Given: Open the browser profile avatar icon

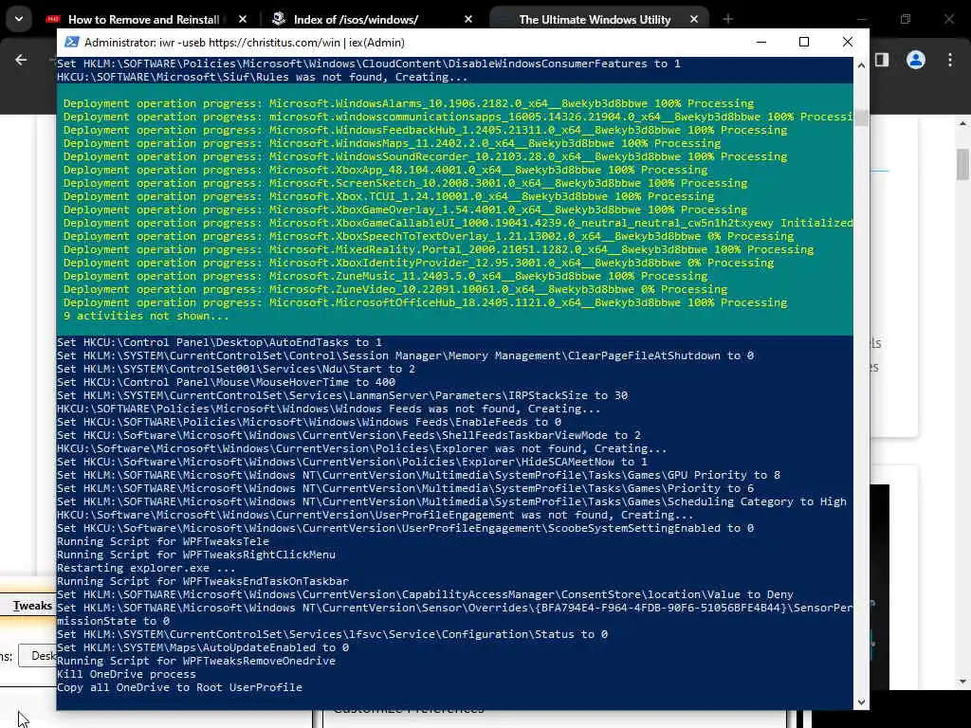Looking at the screenshot, I should coord(916,60).
